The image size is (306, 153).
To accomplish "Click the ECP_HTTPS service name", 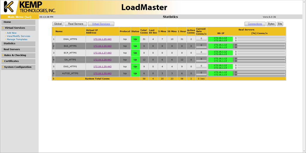I will point(70,53).
